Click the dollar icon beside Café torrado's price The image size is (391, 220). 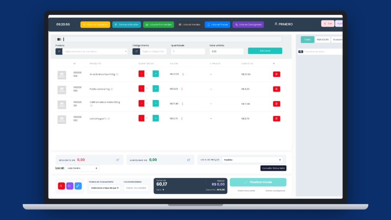(x=183, y=104)
